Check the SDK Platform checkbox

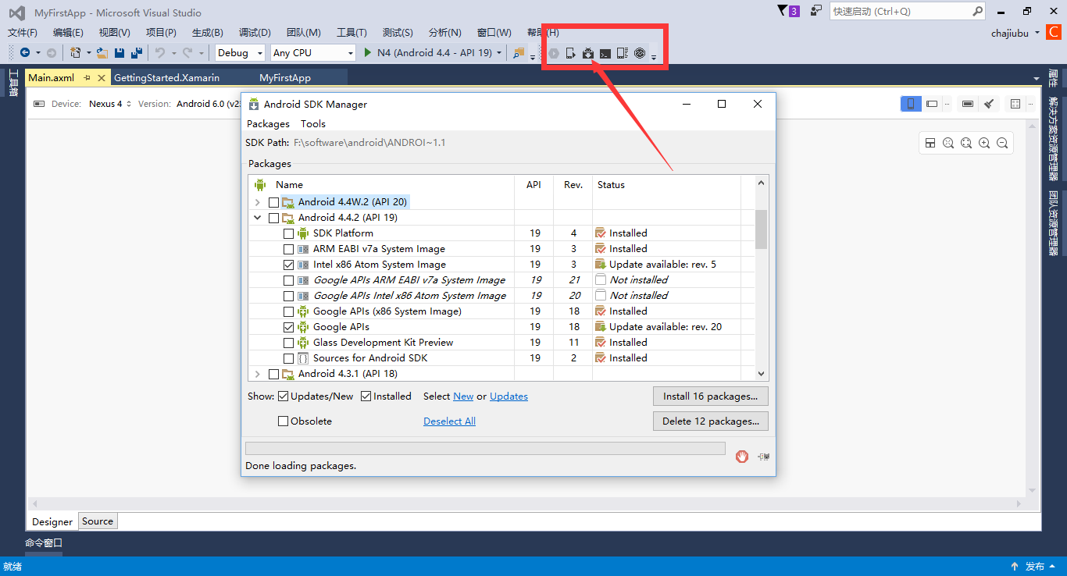pyautogui.click(x=289, y=233)
